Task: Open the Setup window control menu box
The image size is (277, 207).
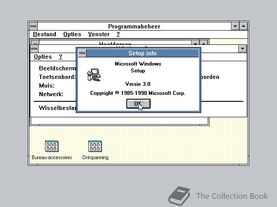Action: (x=34, y=49)
